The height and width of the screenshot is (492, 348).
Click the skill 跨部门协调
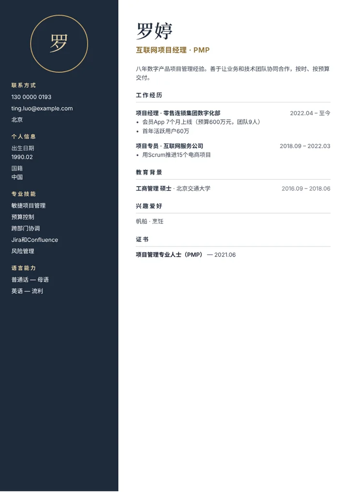(x=26, y=229)
